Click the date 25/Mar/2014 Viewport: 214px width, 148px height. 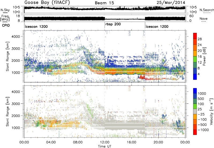pos(171,3)
